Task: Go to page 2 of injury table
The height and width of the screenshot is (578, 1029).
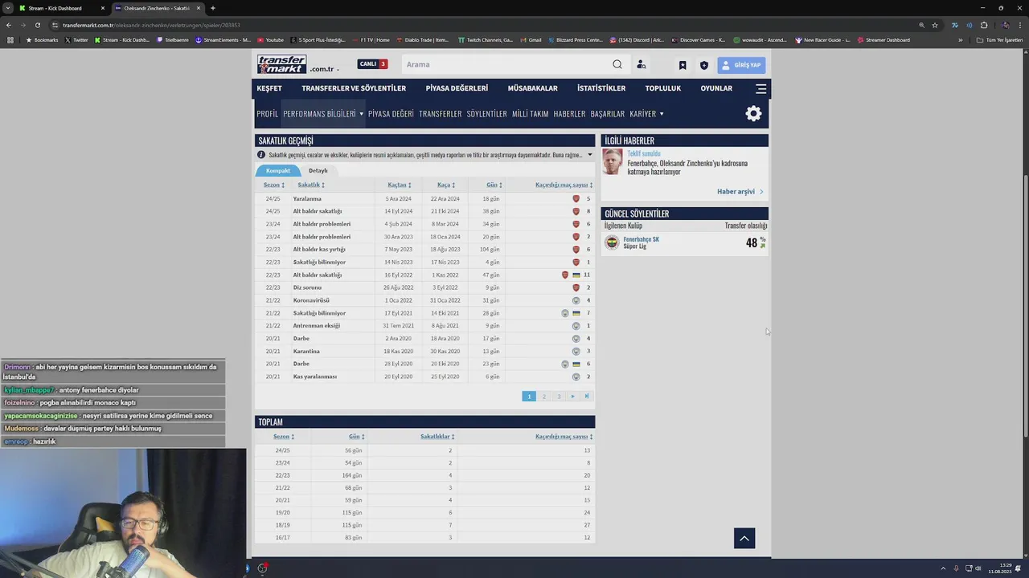Action: pyautogui.click(x=543, y=397)
